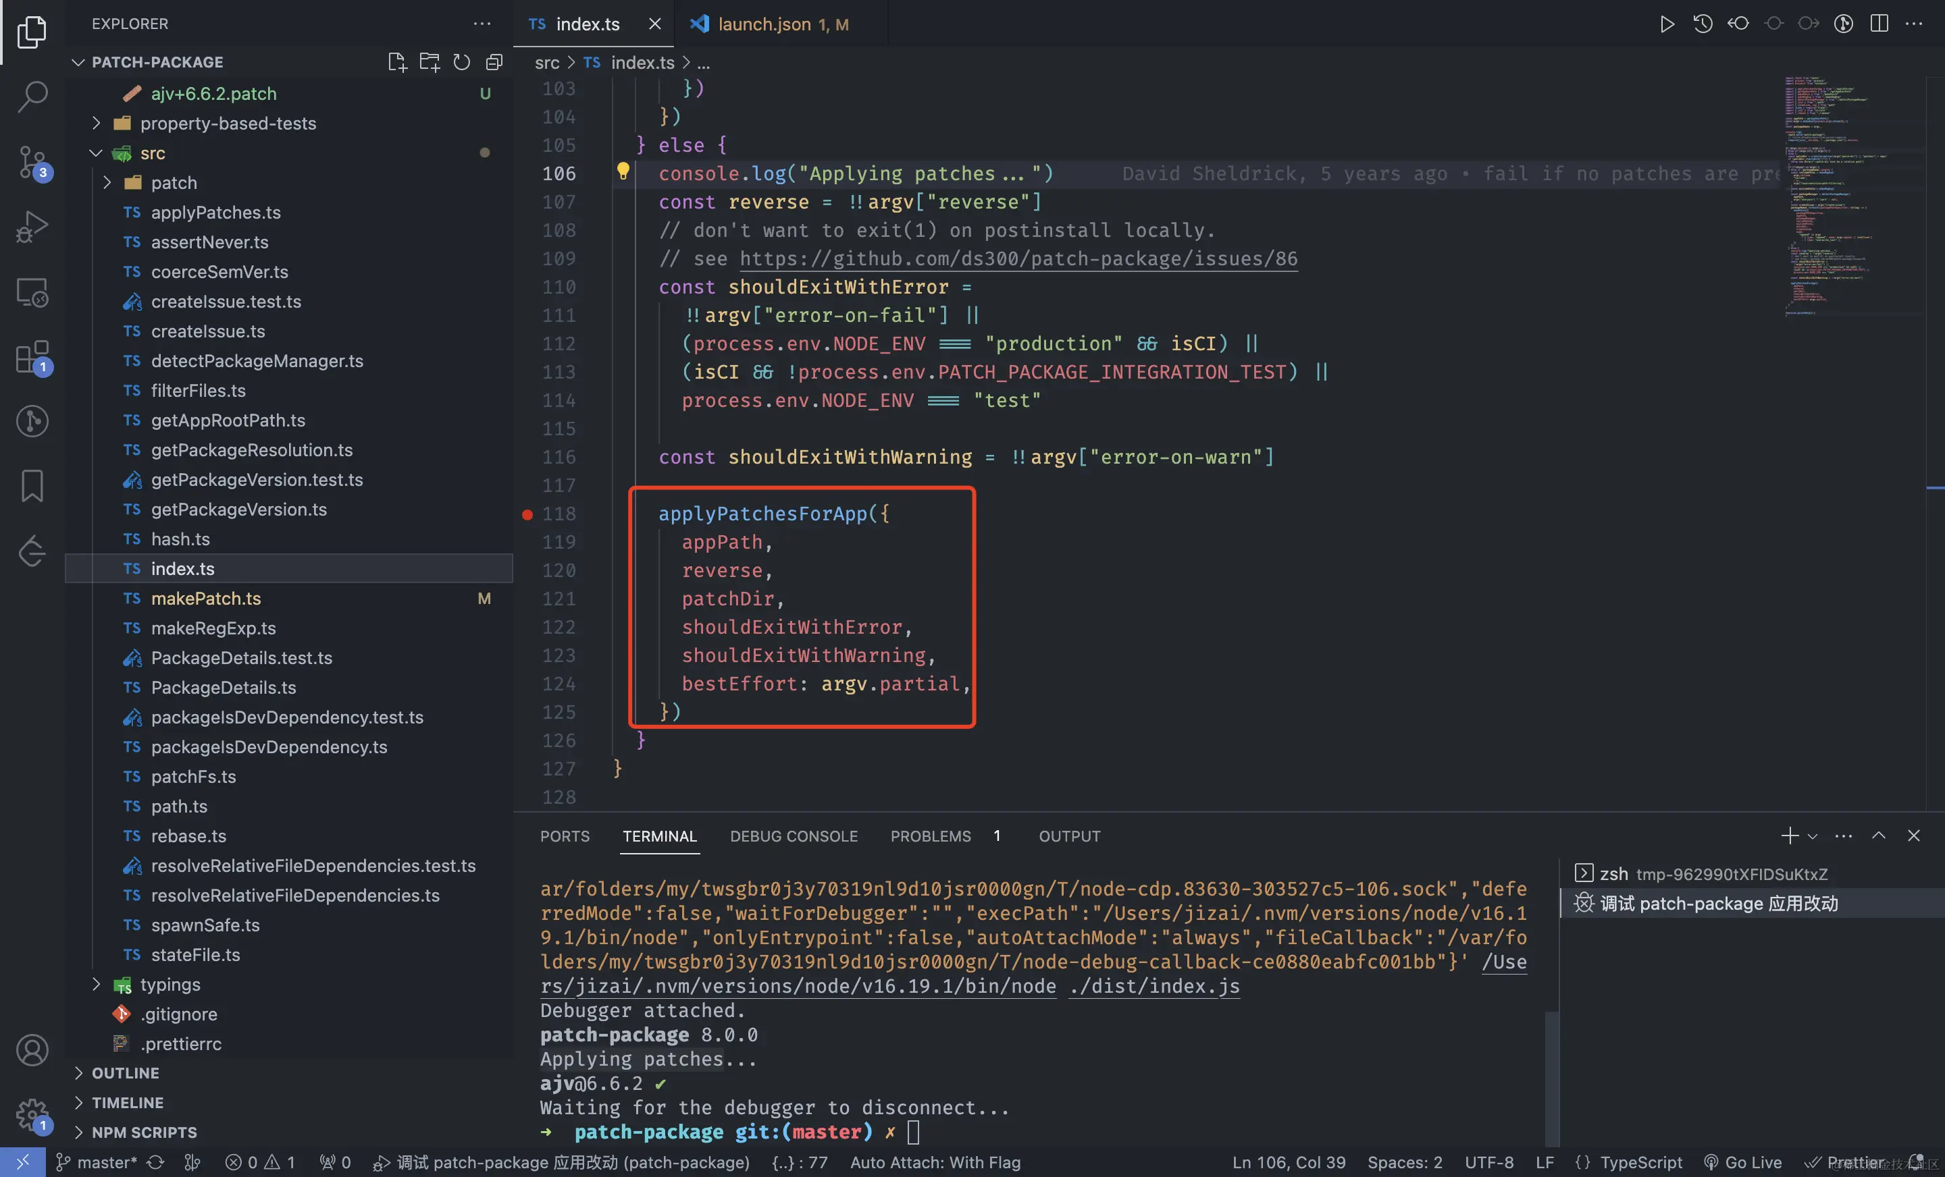Create a new terminal with plus icon
1945x1177 pixels.
[x=1790, y=836]
